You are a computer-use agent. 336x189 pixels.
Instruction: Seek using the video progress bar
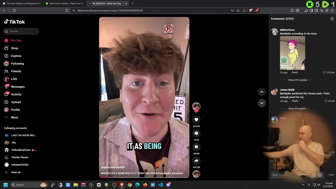coord(144,177)
